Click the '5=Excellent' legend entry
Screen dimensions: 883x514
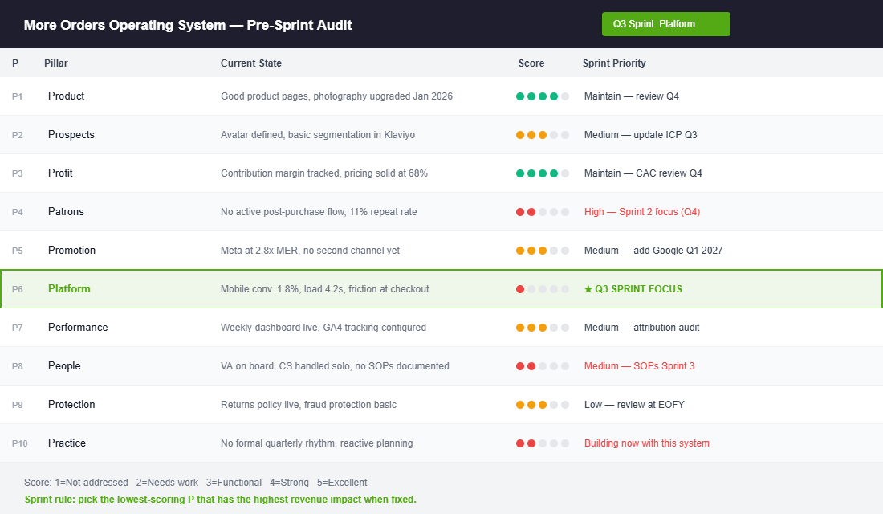point(342,483)
